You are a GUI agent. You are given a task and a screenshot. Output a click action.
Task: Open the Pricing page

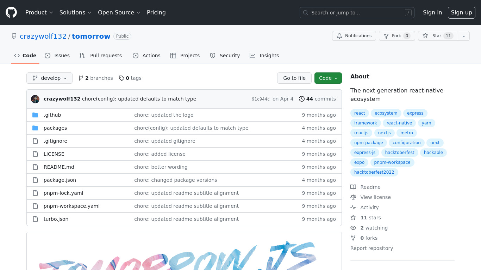click(156, 13)
